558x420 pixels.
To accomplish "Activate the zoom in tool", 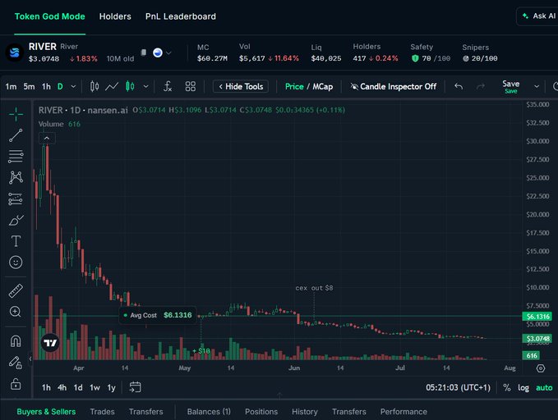I will tap(16, 312).
